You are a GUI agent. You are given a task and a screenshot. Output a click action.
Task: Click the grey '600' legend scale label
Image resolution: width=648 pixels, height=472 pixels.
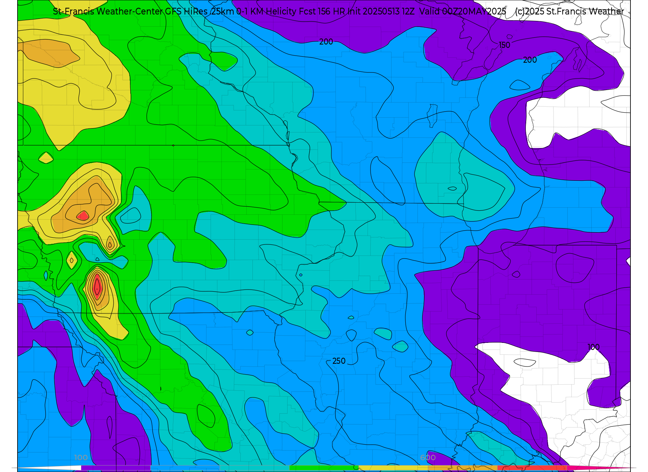(x=428, y=458)
